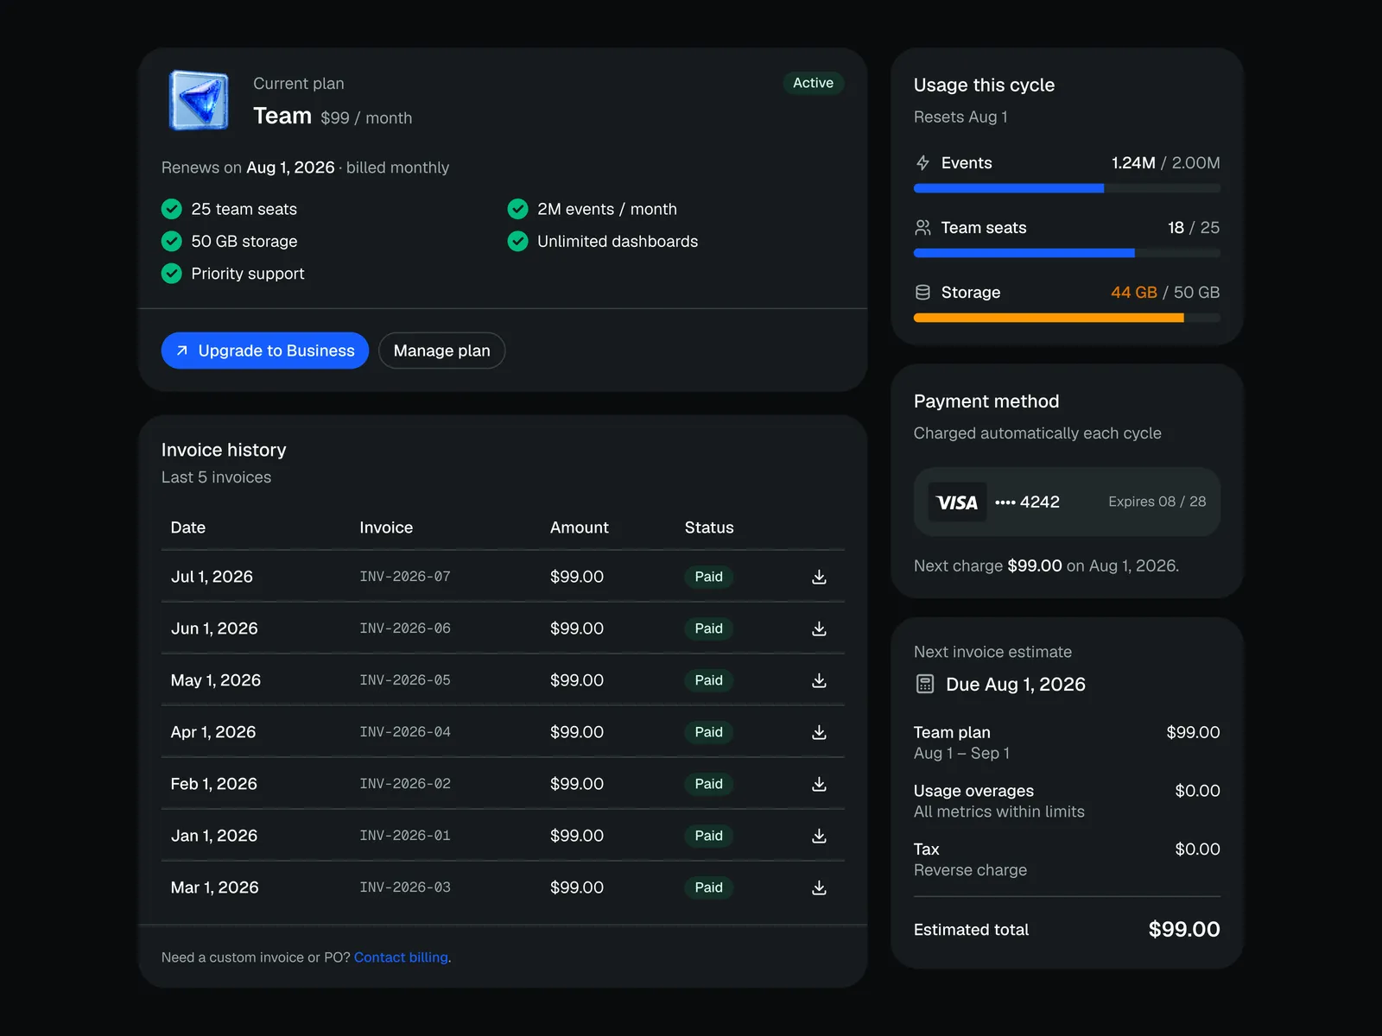Select the Visa 4242 payment card
The image size is (1382, 1036).
coord(1067,502)
